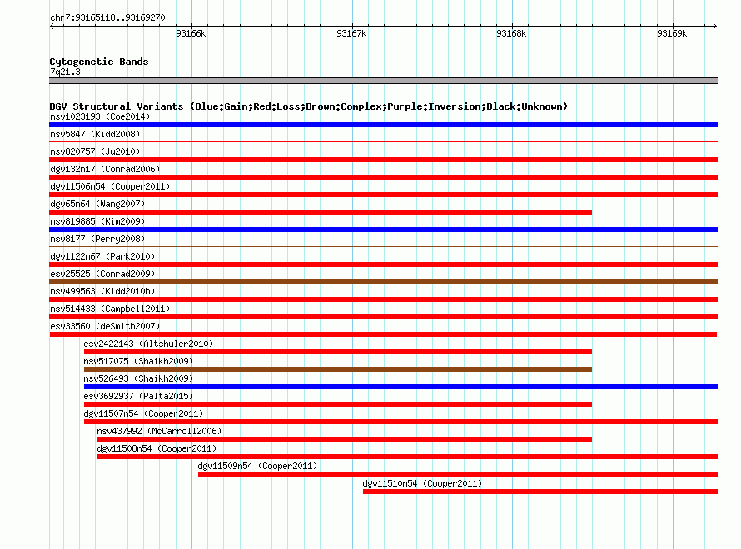Select the thin red nsv5847 line
Screen dimensions: 741x549
point(383,141)
